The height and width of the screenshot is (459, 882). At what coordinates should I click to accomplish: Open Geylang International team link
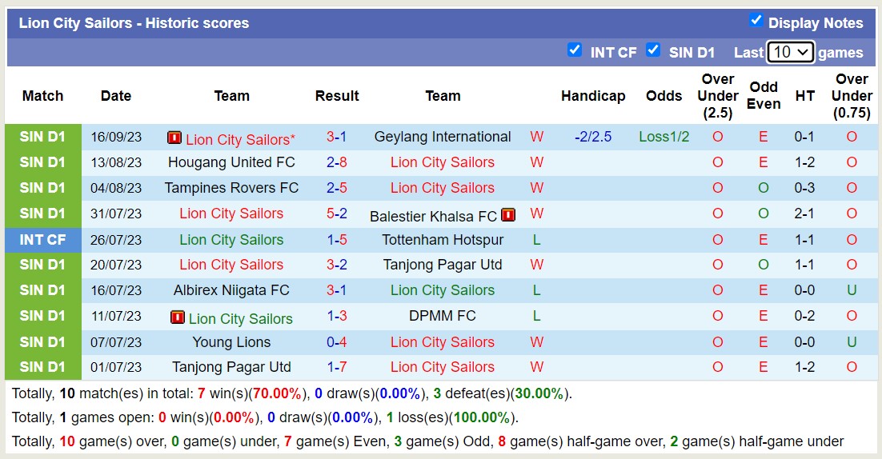tap(443, 137)
